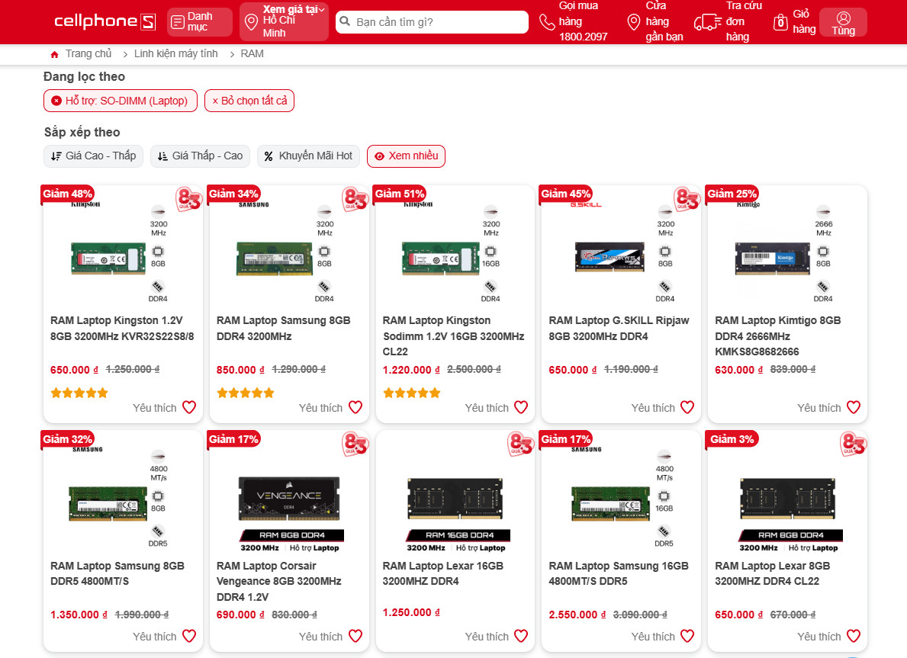Toggle Yêu thích on the Kingston 8GB 3200MHz RAM
This screenshot has width=907, height=658.
[188, 407]
